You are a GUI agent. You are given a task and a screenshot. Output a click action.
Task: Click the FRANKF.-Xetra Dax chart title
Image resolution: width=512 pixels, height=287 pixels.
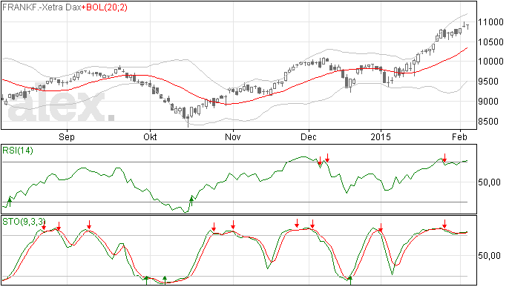42,7
